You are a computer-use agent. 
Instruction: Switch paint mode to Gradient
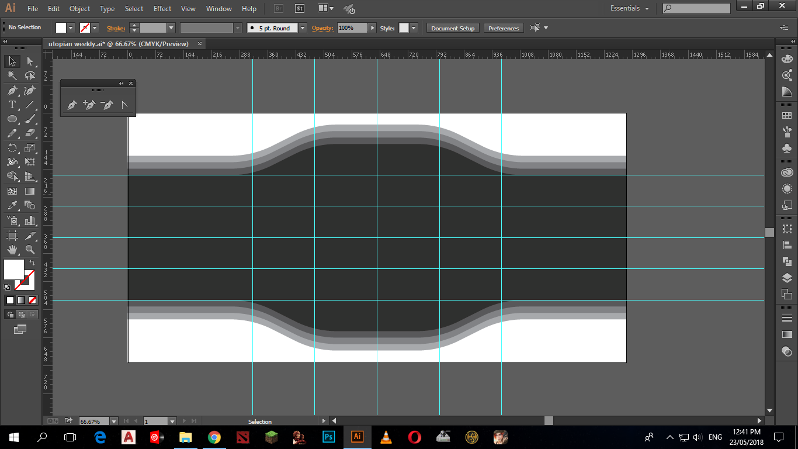[x=21, y=301]
